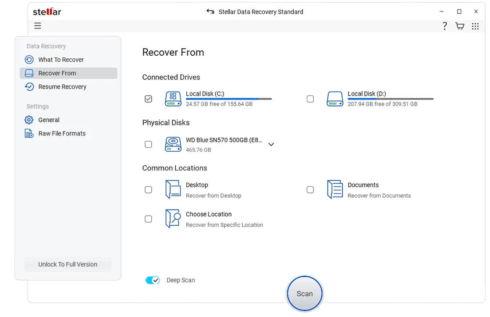Open the apps grid icon
The height and width of the screenshot is (317, 490).
(475, 26)
